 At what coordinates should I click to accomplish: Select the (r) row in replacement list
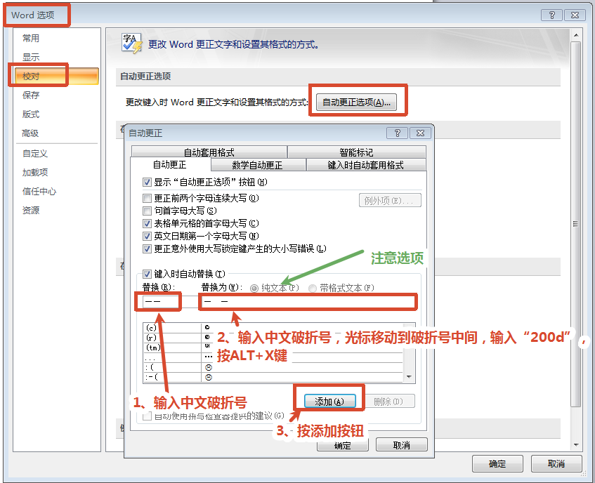point(273,338)
